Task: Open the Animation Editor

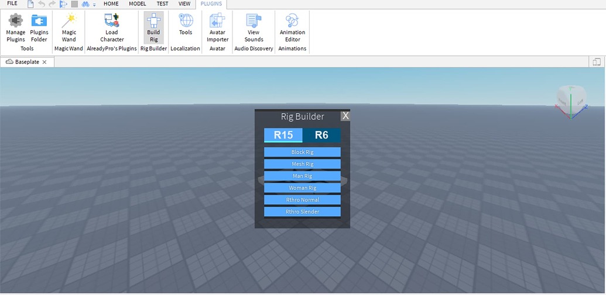Action: click(292, 27)
